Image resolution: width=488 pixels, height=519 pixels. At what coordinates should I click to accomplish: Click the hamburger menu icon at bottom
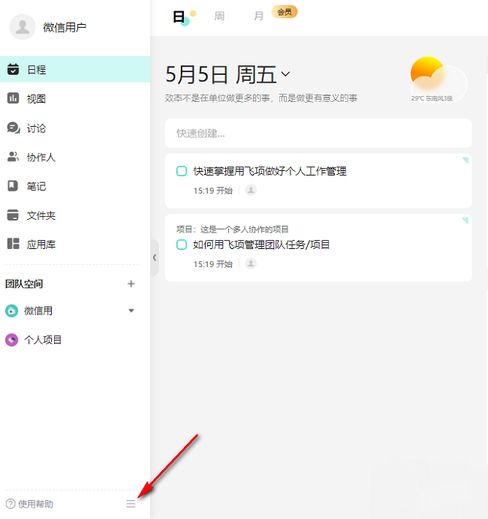131,504
